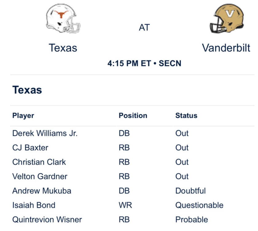
Task: Click the Doubtful status for Andrew Mukuba
Action: 190,191
